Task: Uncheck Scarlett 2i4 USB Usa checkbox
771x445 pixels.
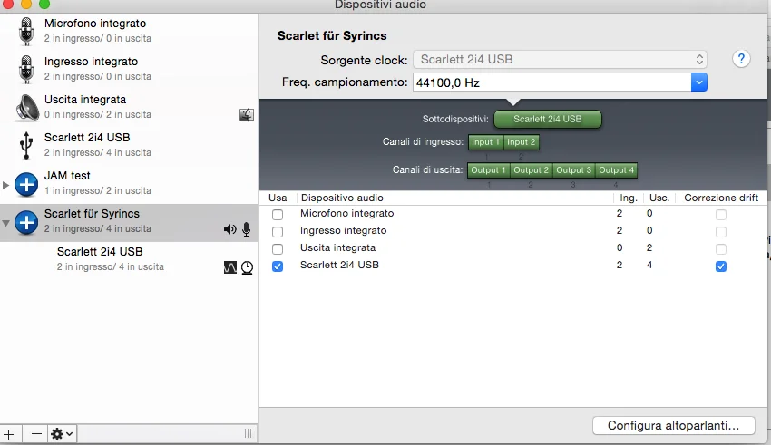Action: tap(278, 266)
